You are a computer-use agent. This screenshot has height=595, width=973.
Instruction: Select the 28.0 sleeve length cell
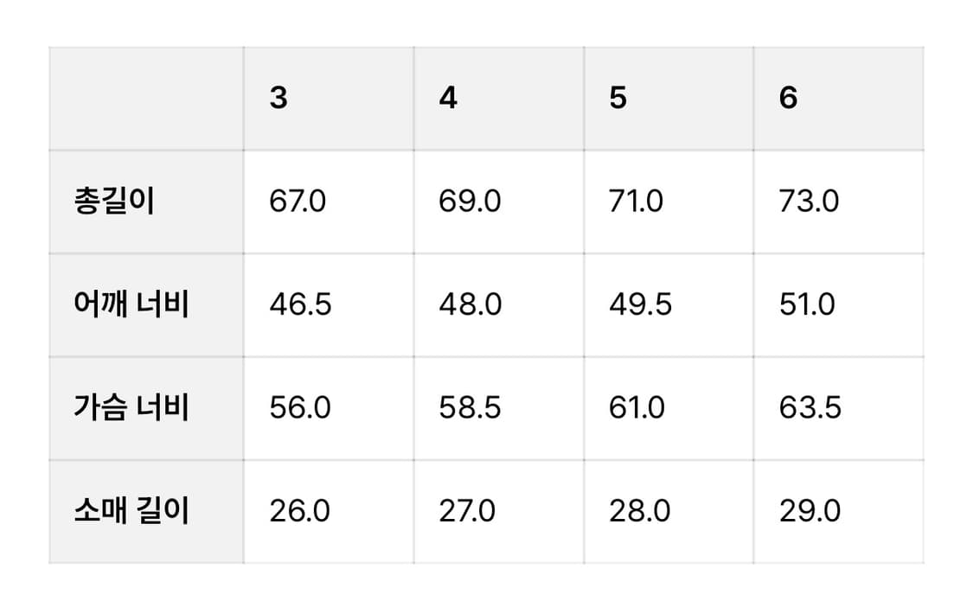pos(669,512)
